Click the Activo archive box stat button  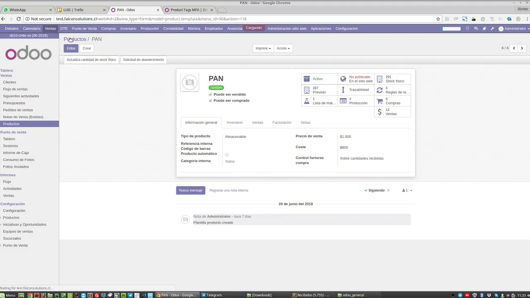click(x=319, y=79)
